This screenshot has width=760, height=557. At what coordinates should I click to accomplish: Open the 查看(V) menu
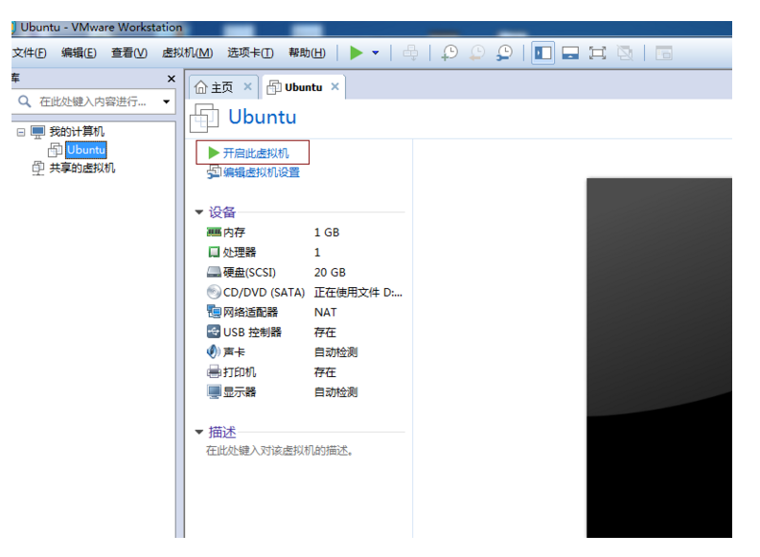point(129,53)
